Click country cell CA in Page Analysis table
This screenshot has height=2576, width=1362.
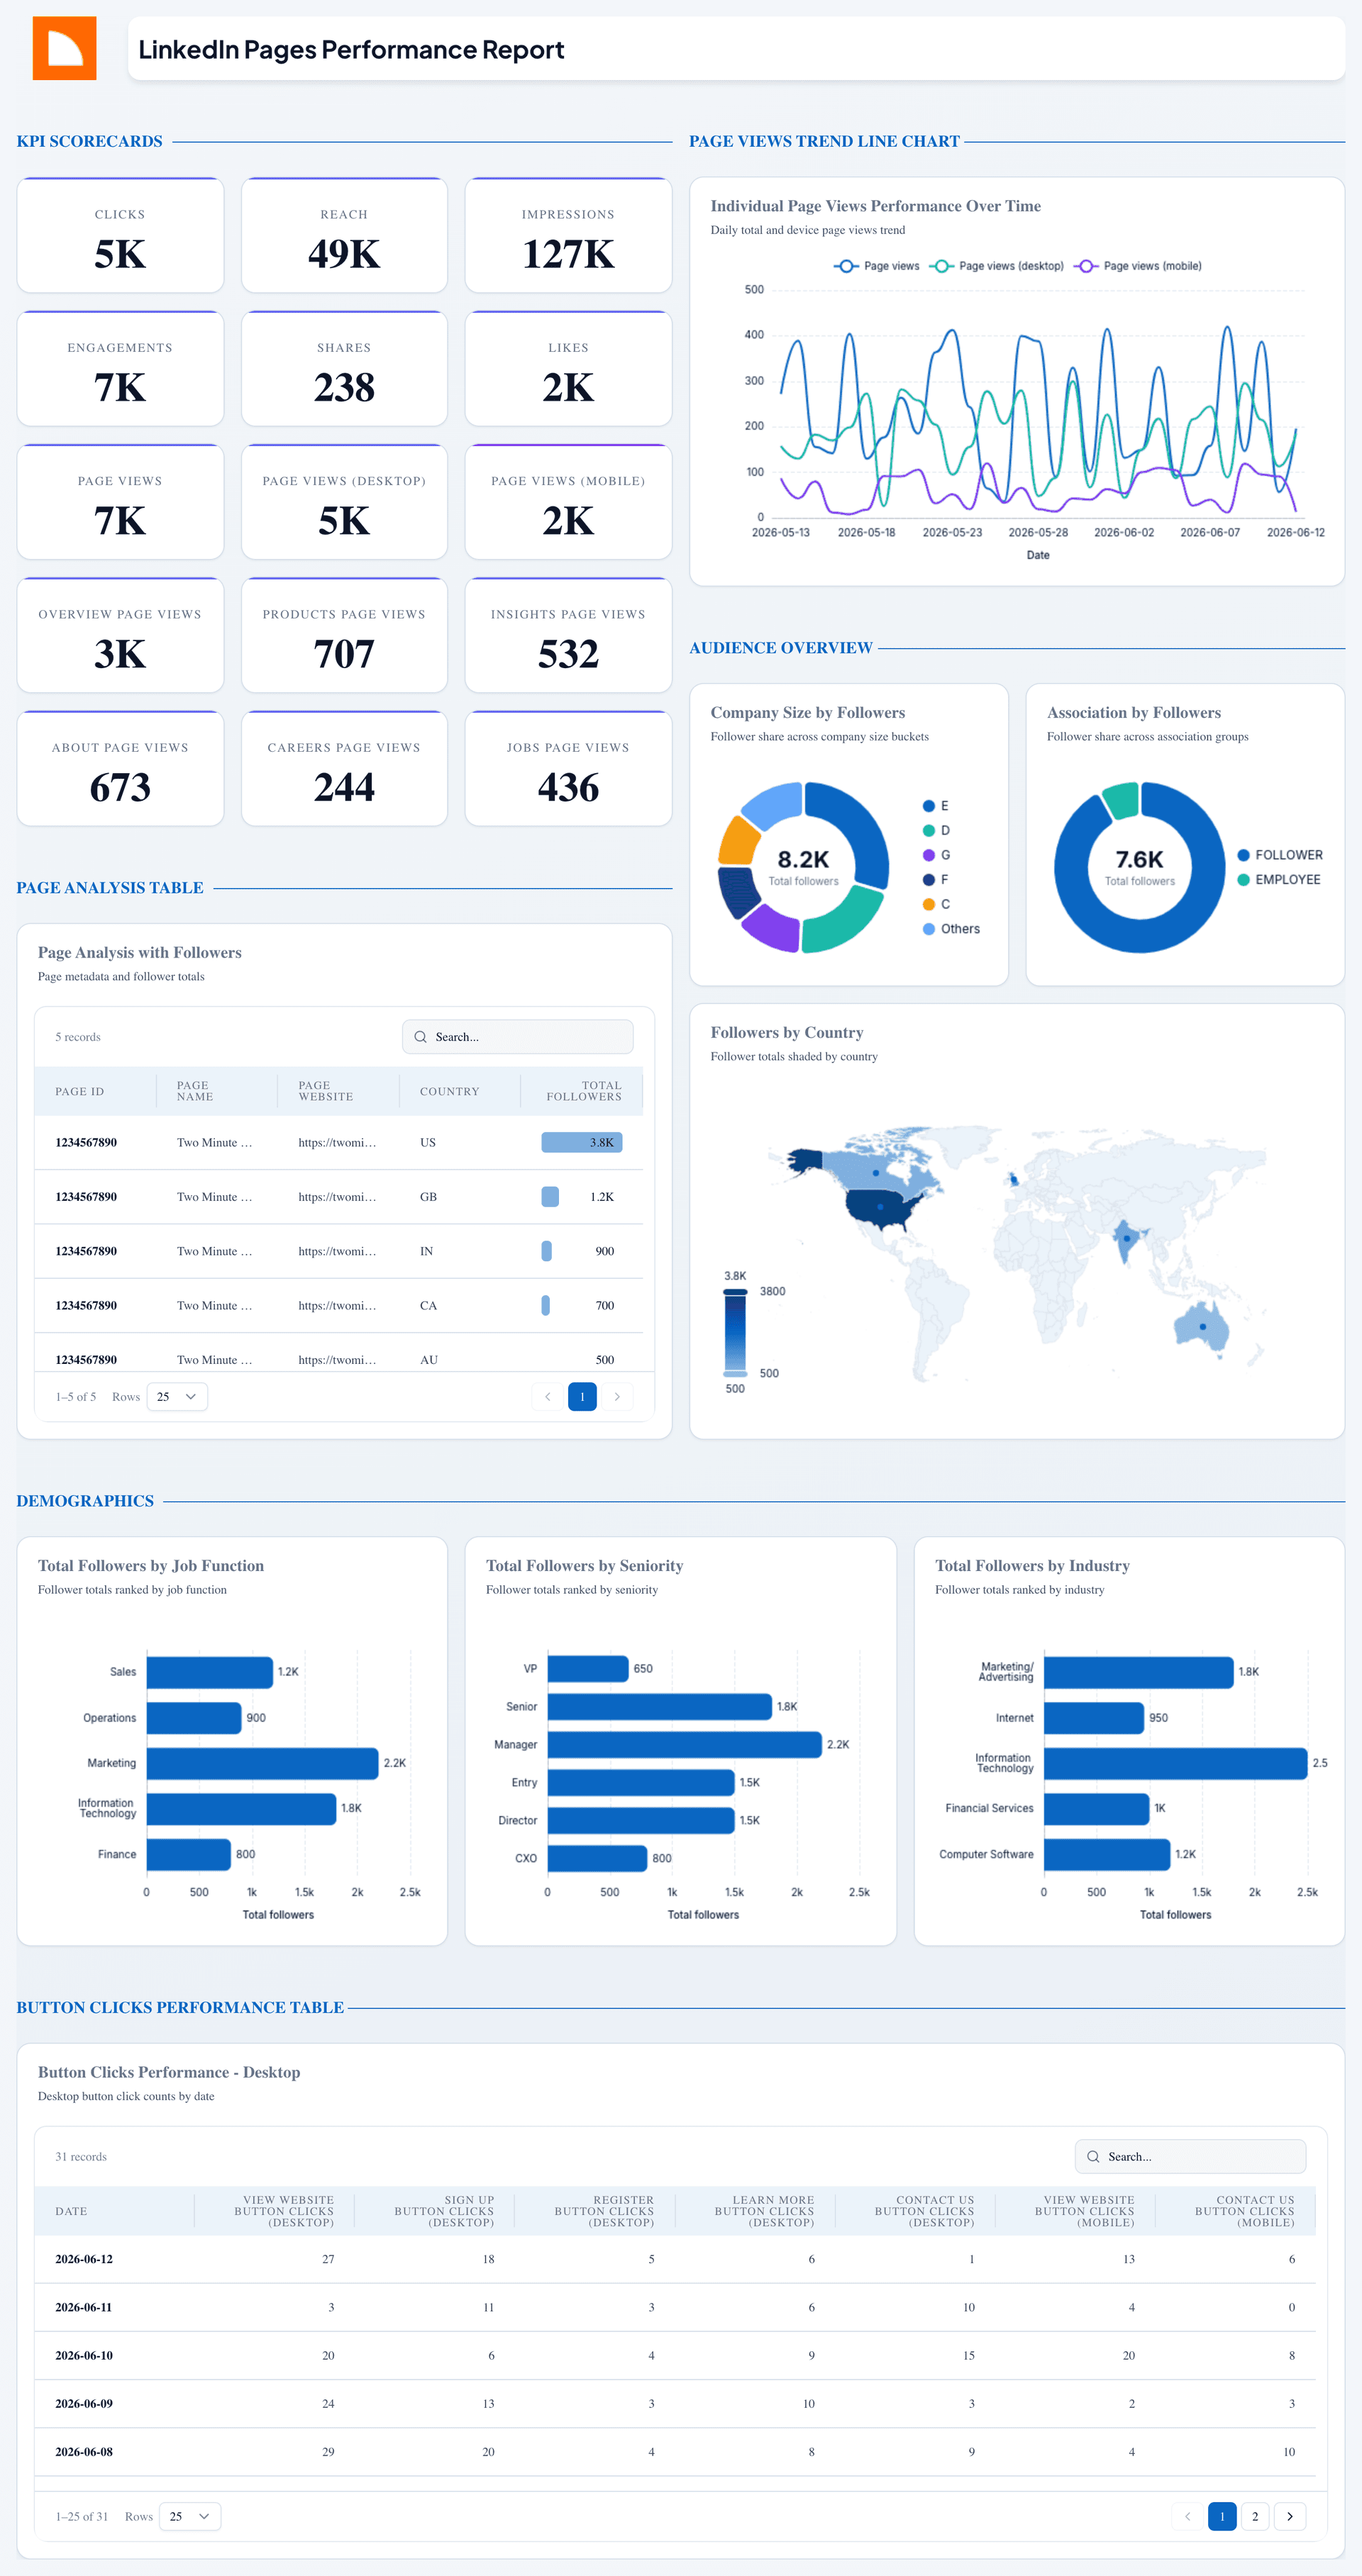pos(428,1306)
